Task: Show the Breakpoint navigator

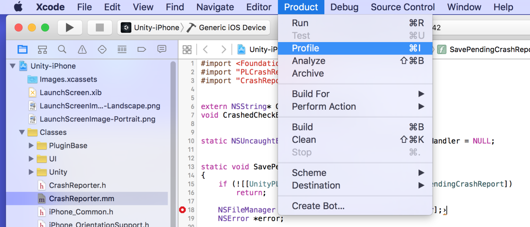Action: (142, 49)
